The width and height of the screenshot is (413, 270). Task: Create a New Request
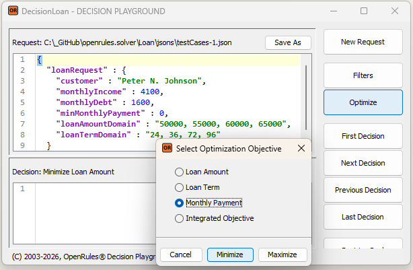pyautogui.click(x=363, y=42)
